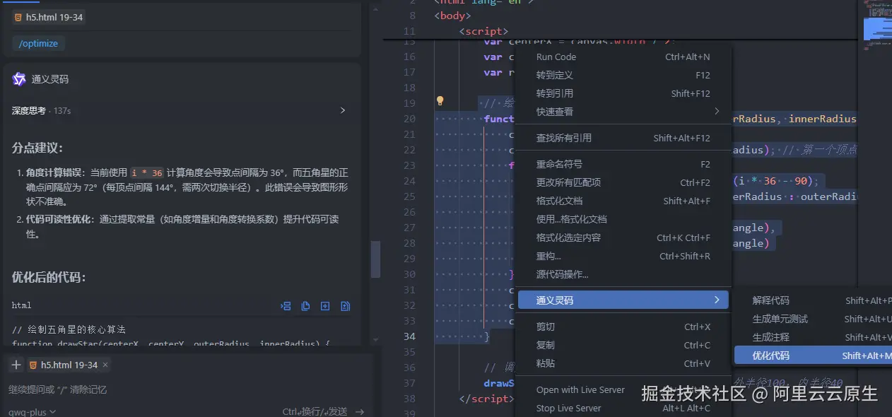The image size is (892, 417).
Task: Click the 分点建议 heading
Action: [x=37, y=148]
